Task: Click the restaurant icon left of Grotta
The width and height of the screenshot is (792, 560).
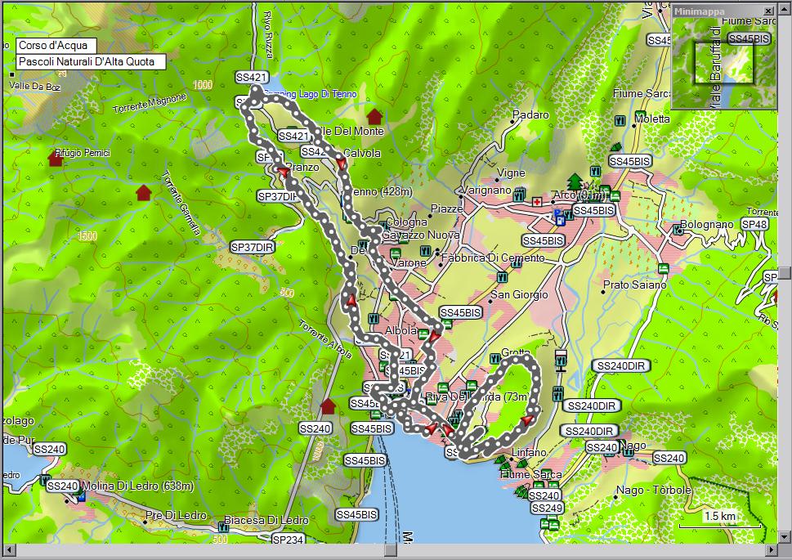Action: pyautogui.click(x=495, y=359)
